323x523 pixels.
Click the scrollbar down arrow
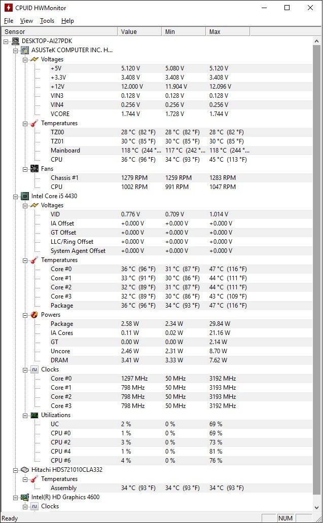coord(316,507)
